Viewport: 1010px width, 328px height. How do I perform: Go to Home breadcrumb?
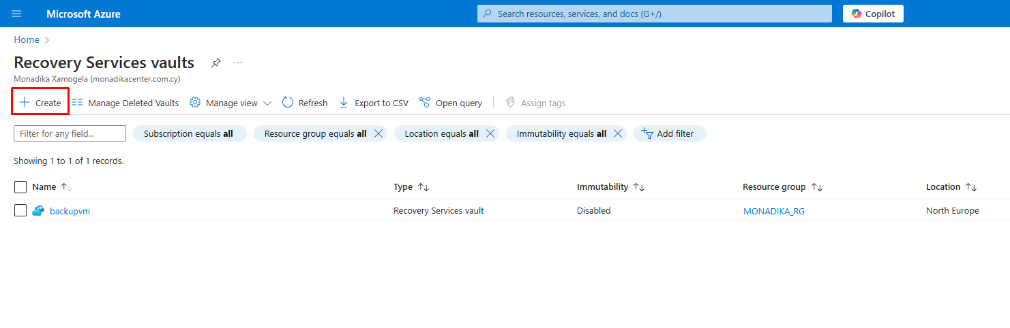(27, 39)
